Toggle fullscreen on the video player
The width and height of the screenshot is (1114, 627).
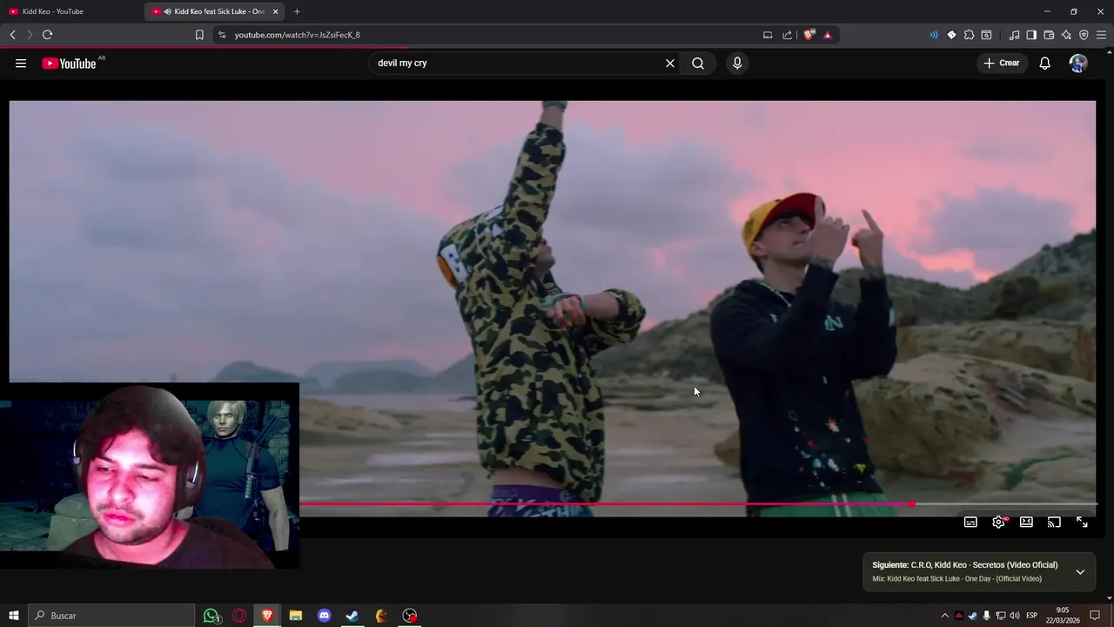(x=1082, y=522)
